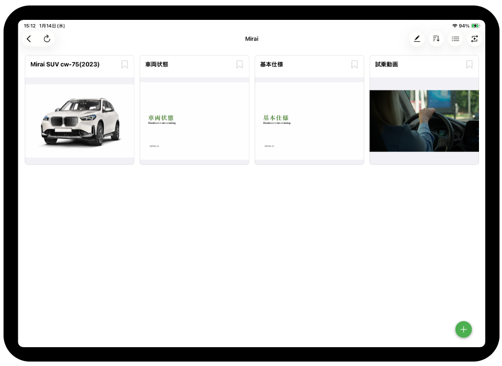Tap the 1月14日 (水) date
This screenshot has height=366, width=502.
52,26
